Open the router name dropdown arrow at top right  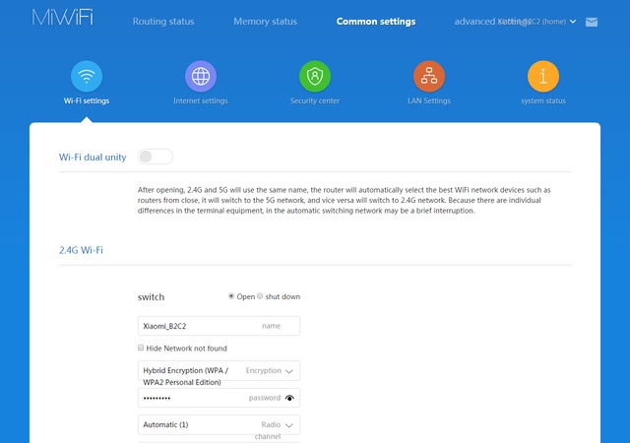(573, 22)
